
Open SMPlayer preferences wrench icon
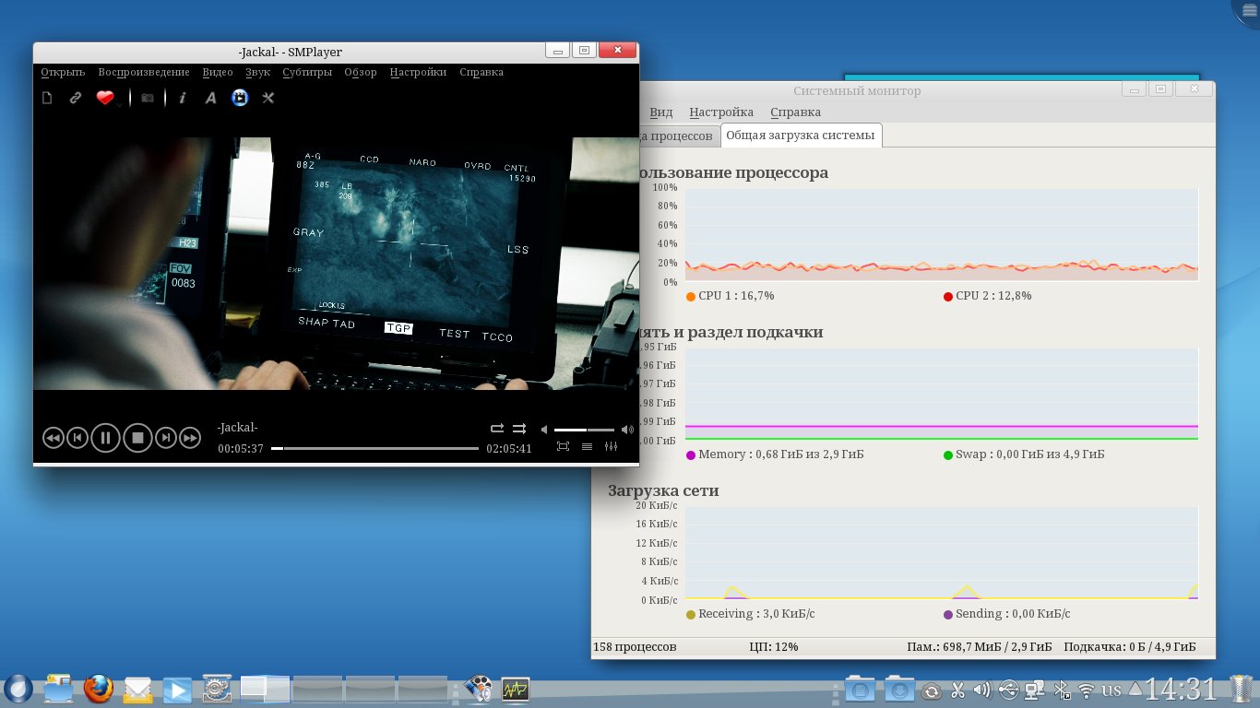click(268, 98)
